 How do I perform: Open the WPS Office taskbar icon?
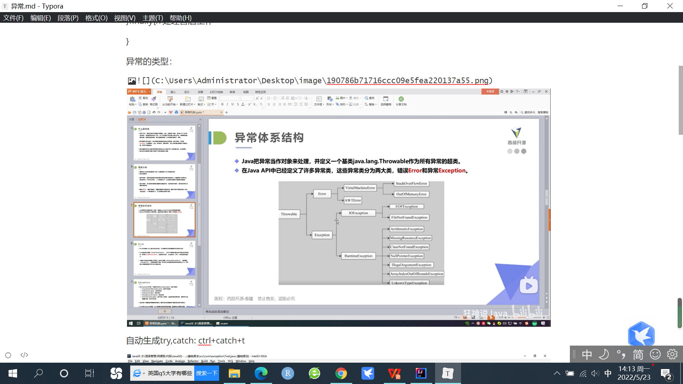394,373
